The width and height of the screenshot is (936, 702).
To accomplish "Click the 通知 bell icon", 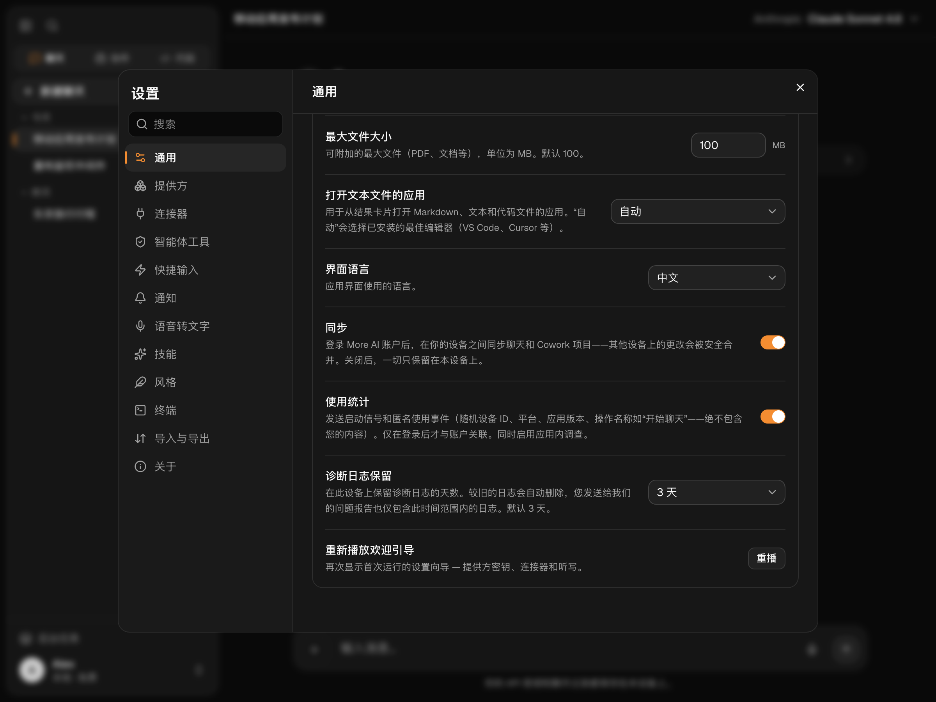I will click(140, 298).
